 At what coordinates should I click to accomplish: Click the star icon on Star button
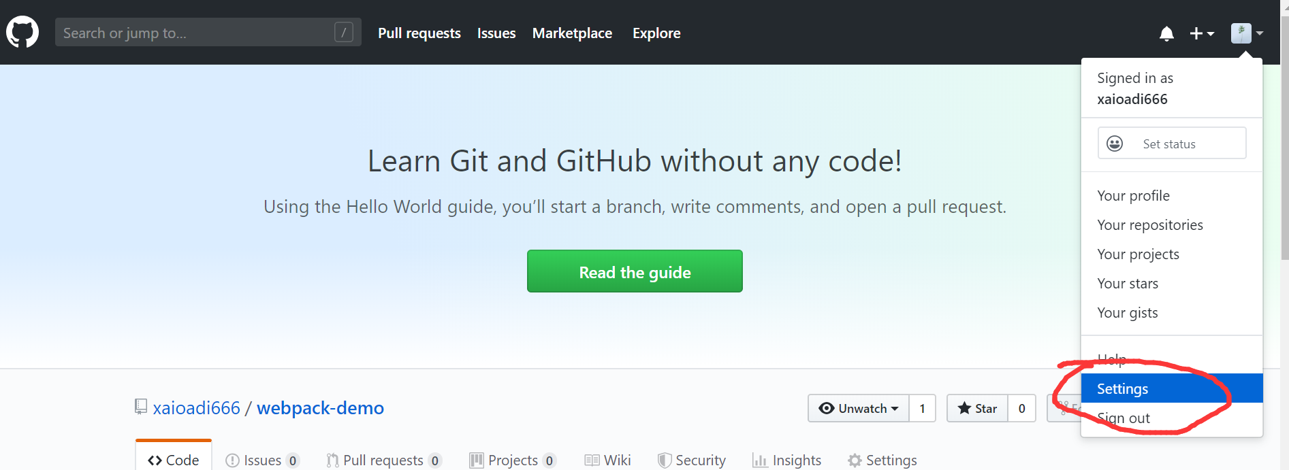pyautogui.click(x=964, y=408)
